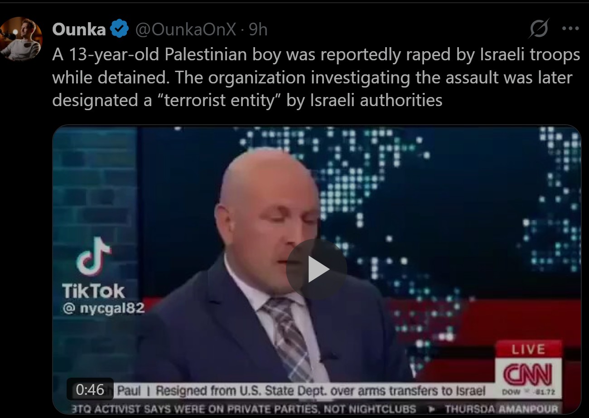Screen dimensions: 589x418
Task: Visit the @OunkaOnX handle link
Action: coord(185,30)
